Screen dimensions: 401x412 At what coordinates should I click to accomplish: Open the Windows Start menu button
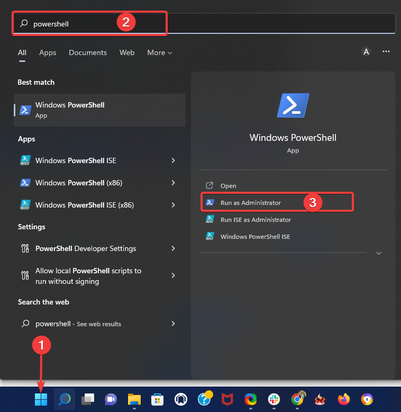click(x=41, y=399)
